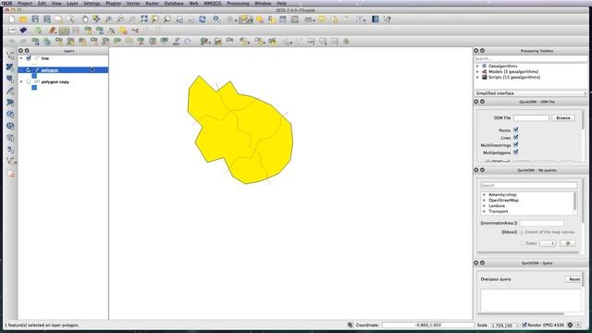Expand the Models group arrow

pos(477,71)
